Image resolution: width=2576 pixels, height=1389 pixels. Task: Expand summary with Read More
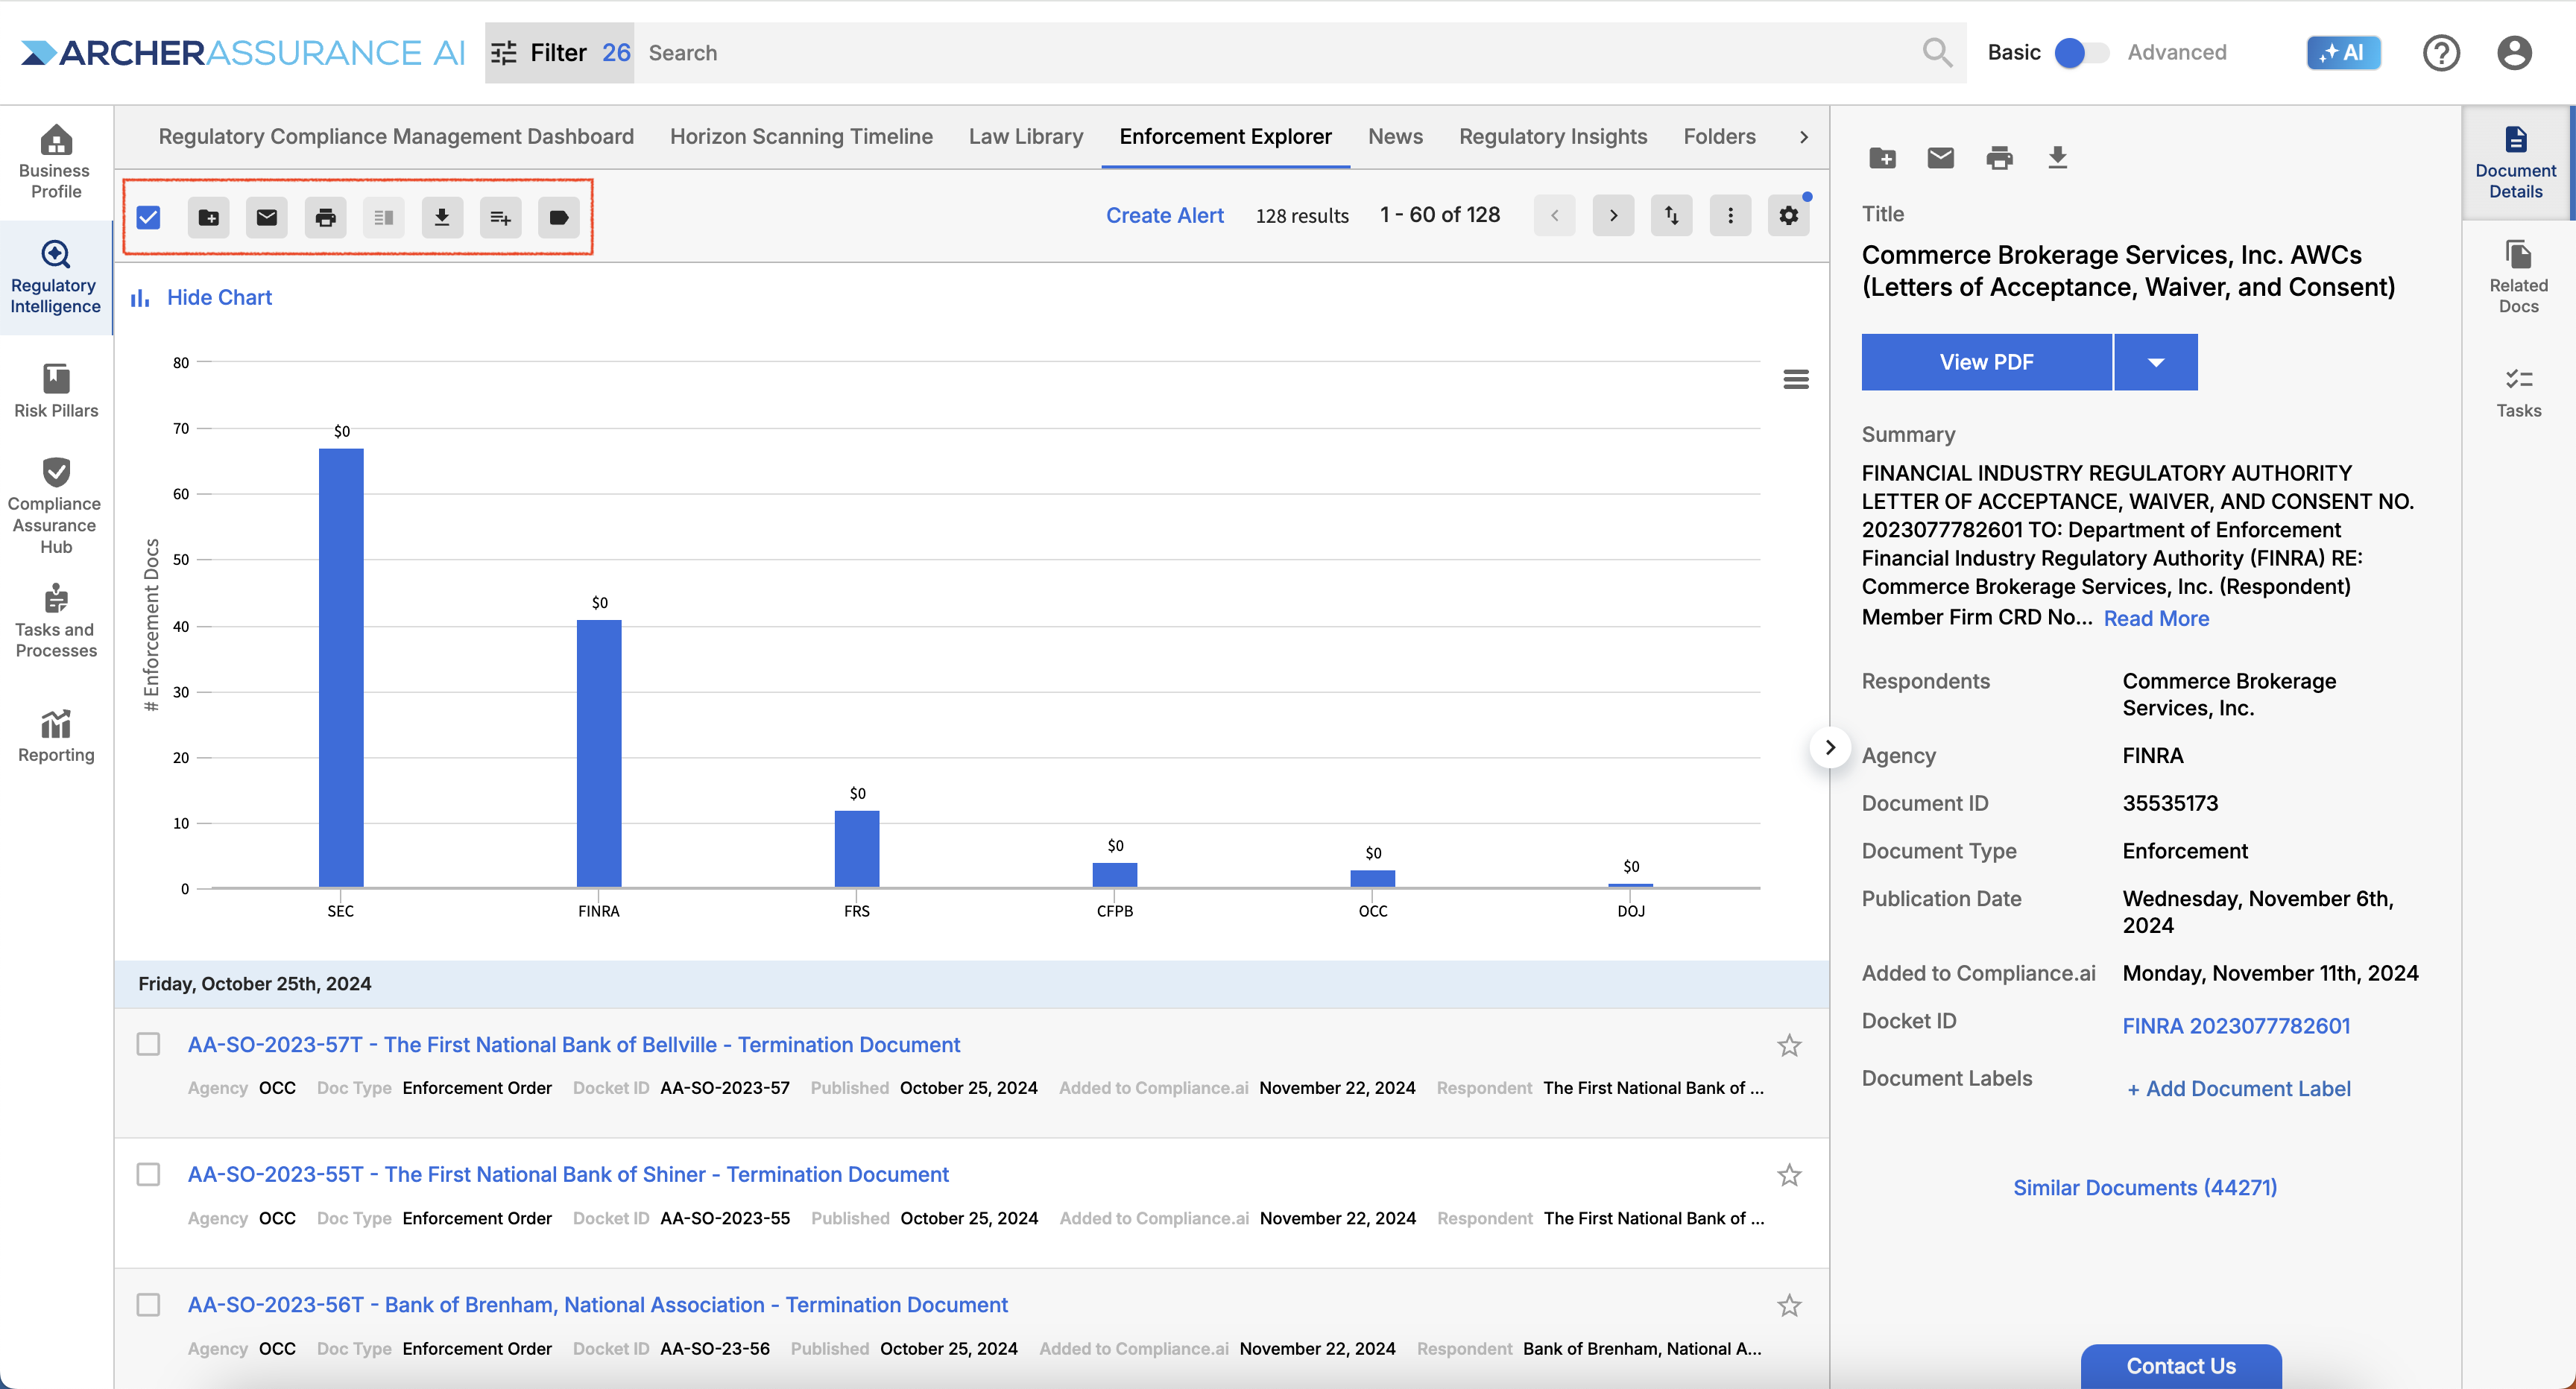pyautogui.click(x=2156, y=618)
